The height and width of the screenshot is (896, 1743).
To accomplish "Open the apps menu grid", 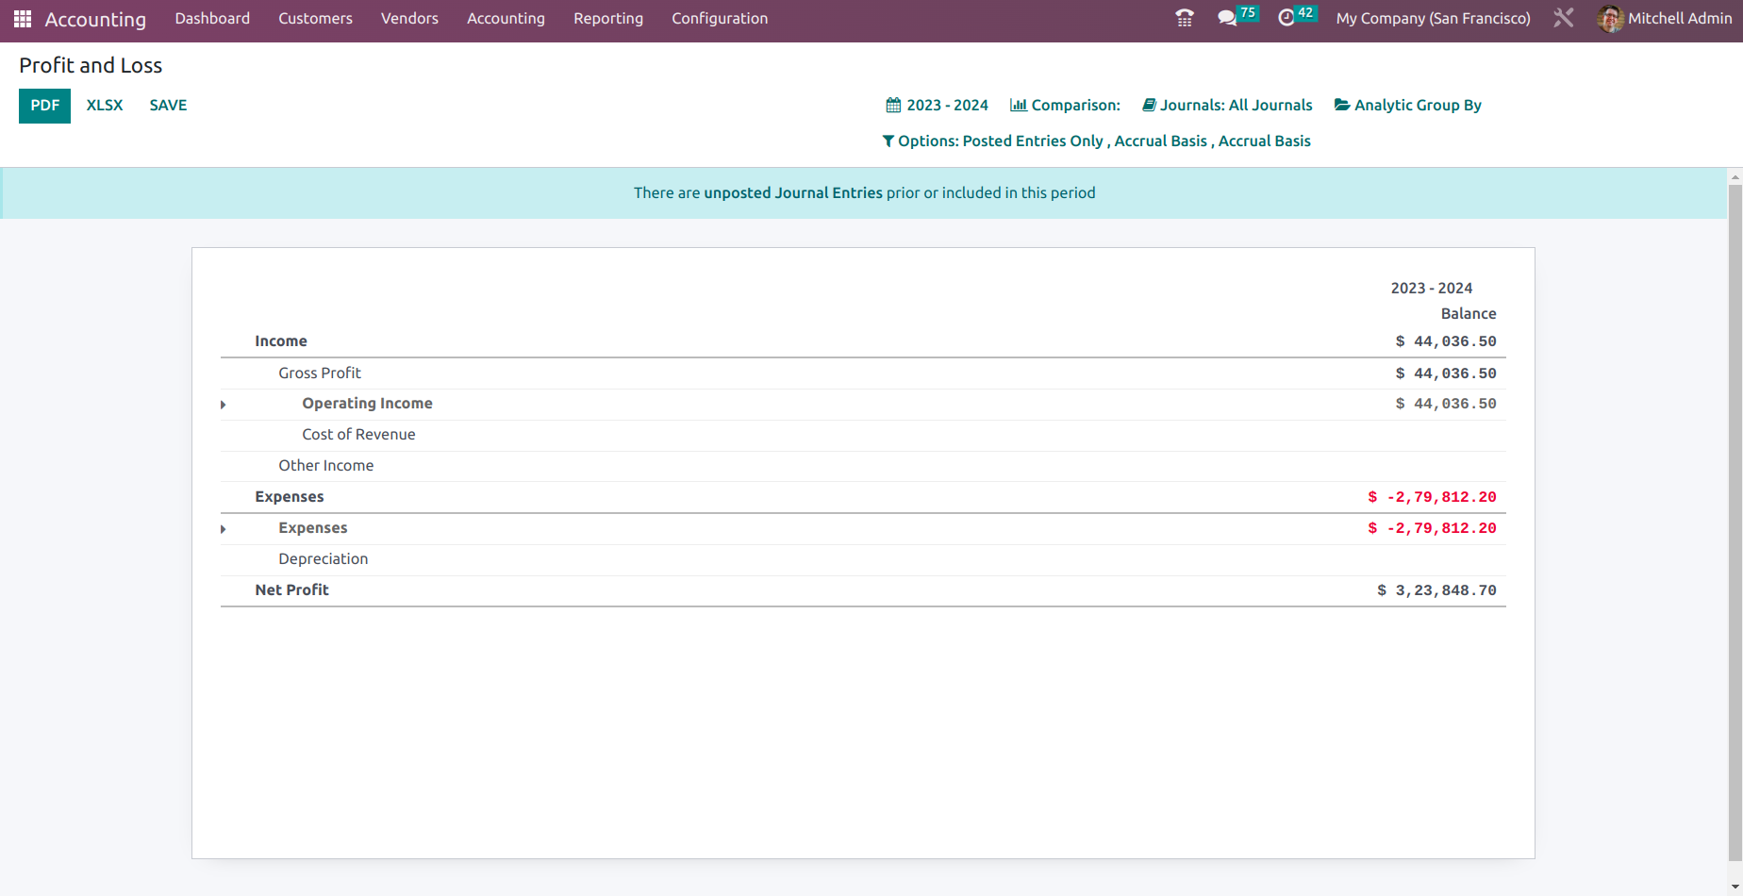I will click(21, 18).
